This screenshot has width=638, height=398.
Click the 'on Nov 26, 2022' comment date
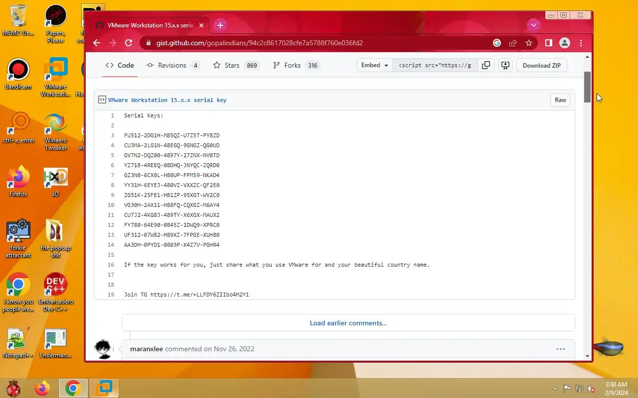229,349
